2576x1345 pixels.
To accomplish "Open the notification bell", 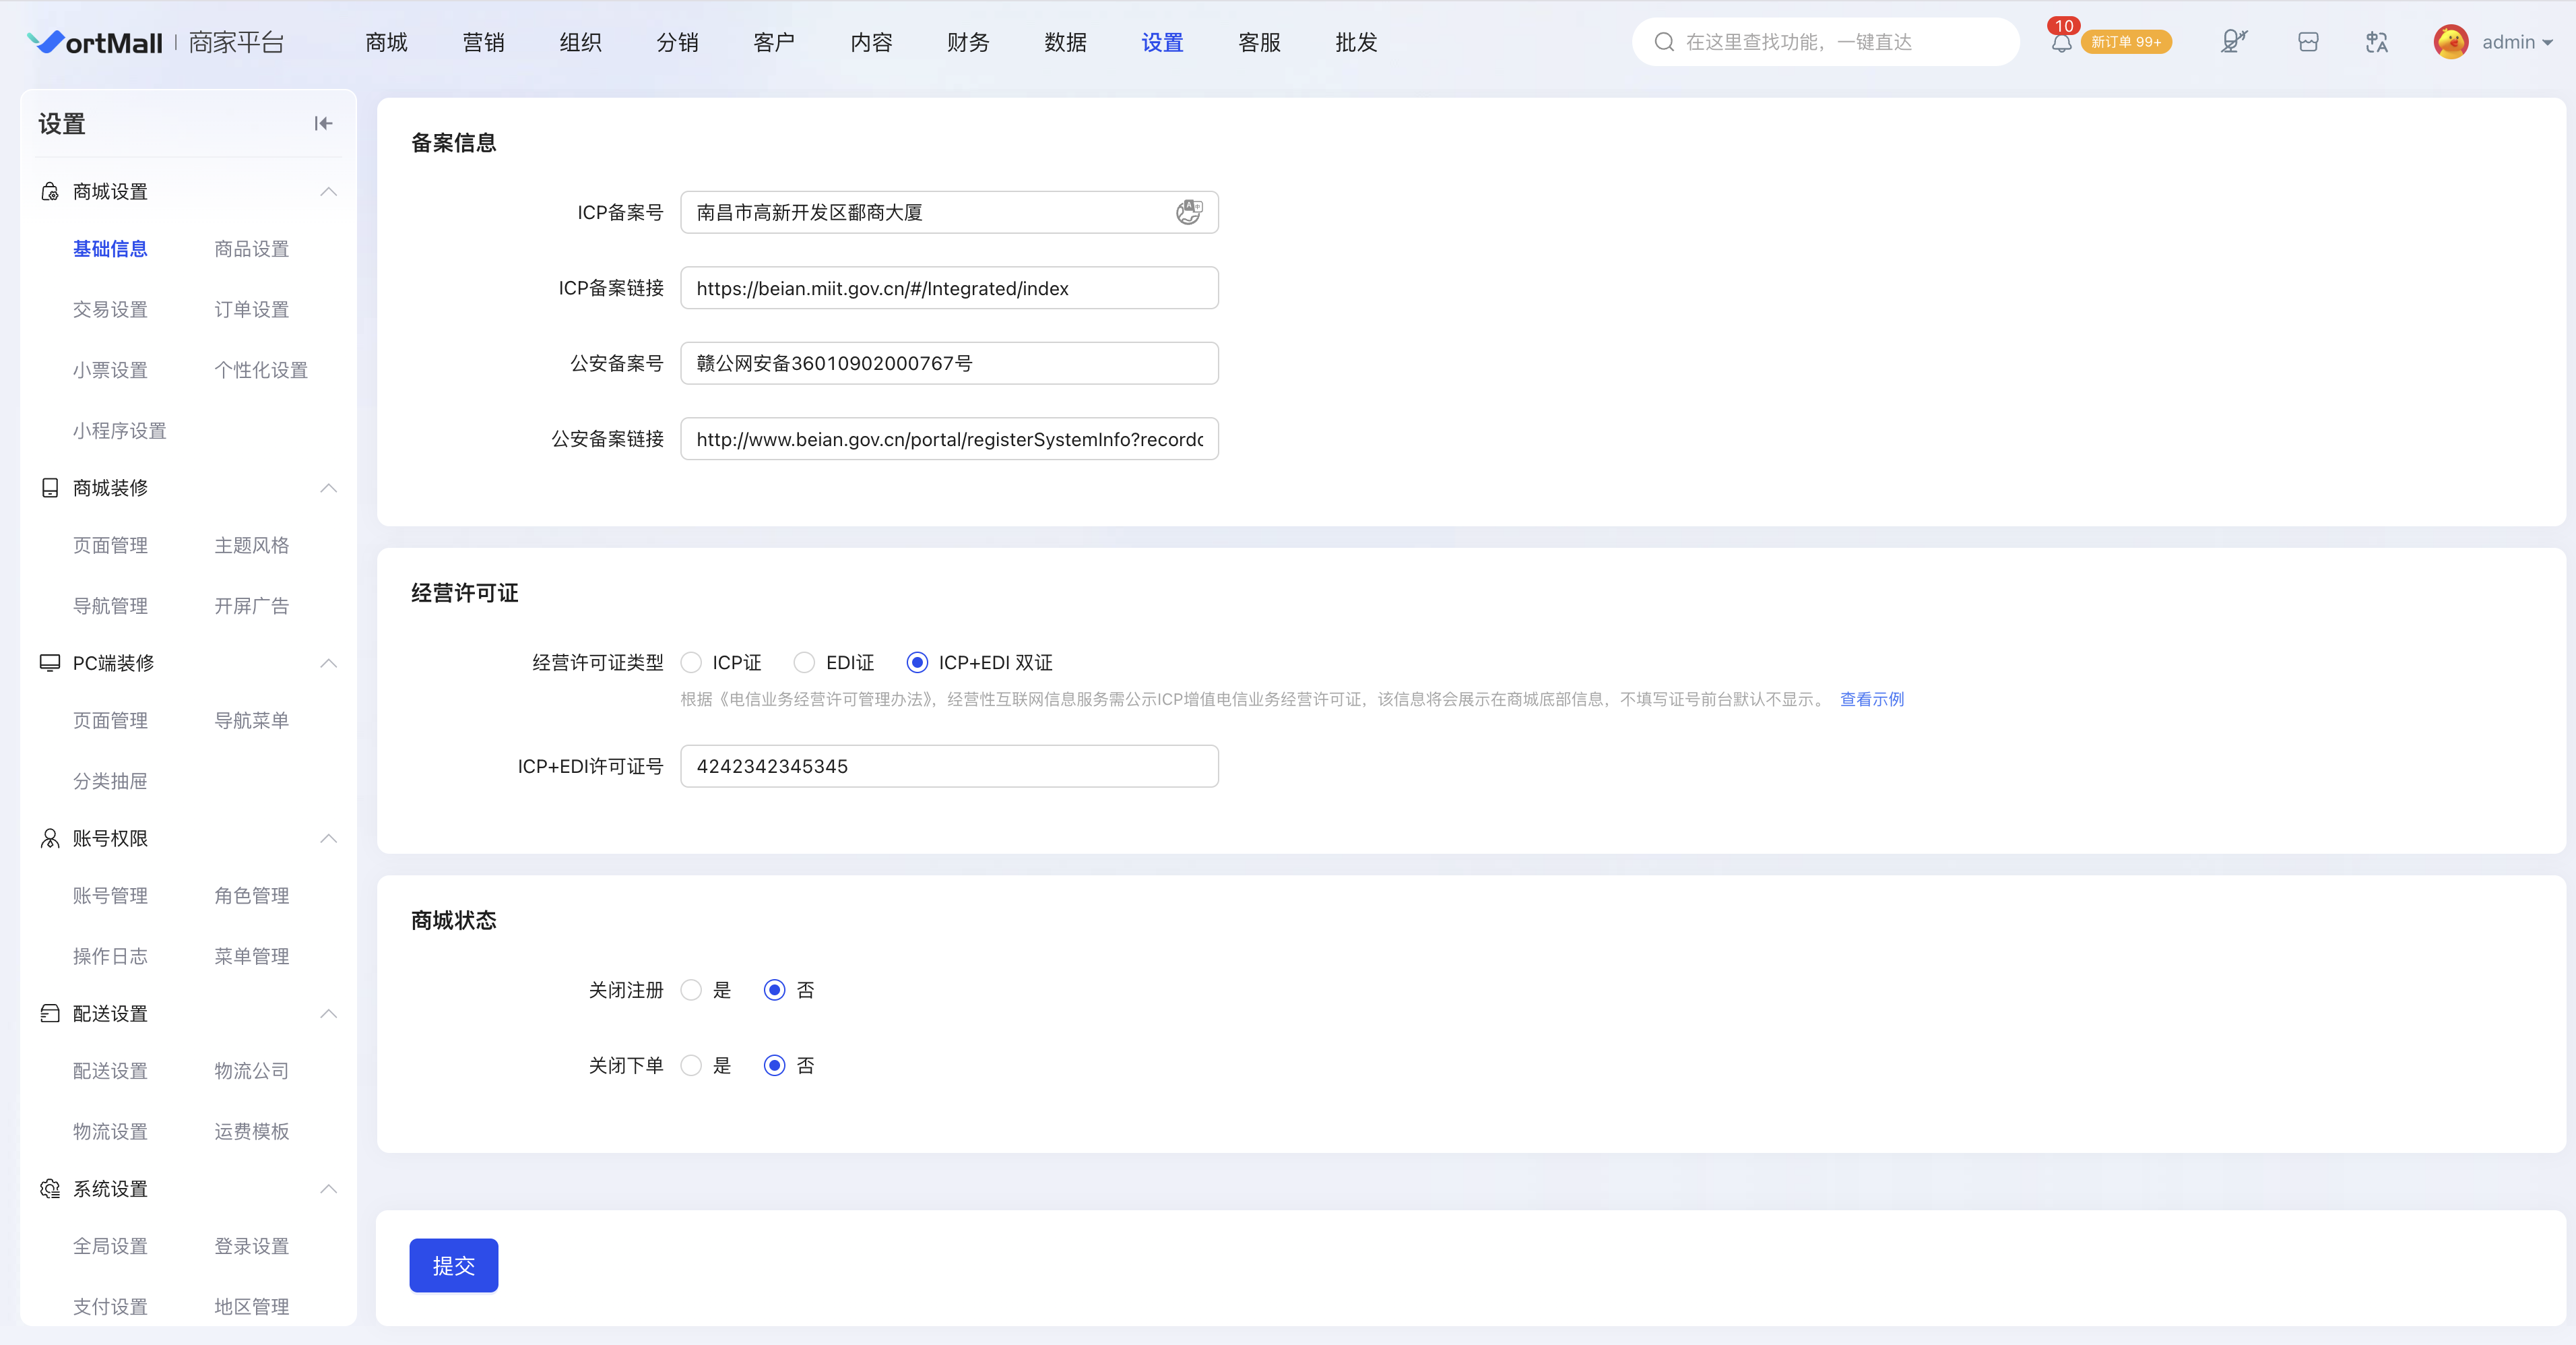I will click(2061, 43).
